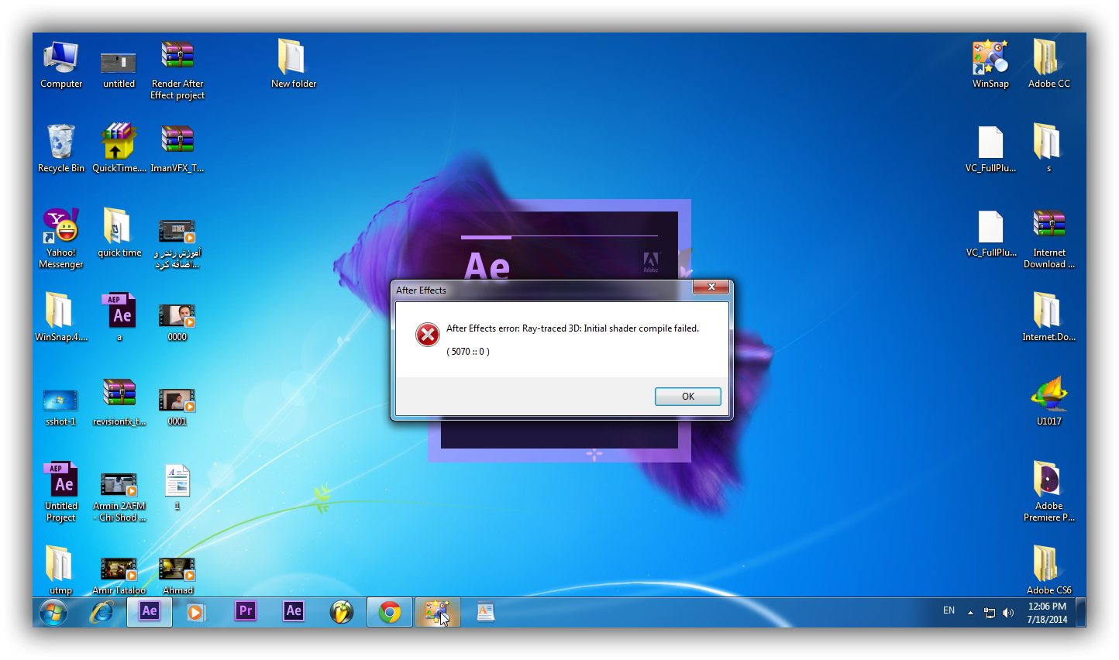The image size is (1119, 660).
Task: Close the After Effects error dialog
Action: (711, 287)
